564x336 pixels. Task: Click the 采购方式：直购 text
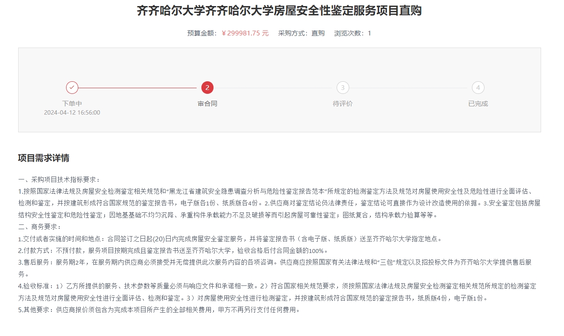pos(301,33)
